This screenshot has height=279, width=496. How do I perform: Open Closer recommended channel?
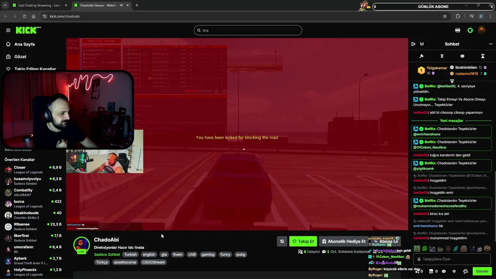[33, 170]
